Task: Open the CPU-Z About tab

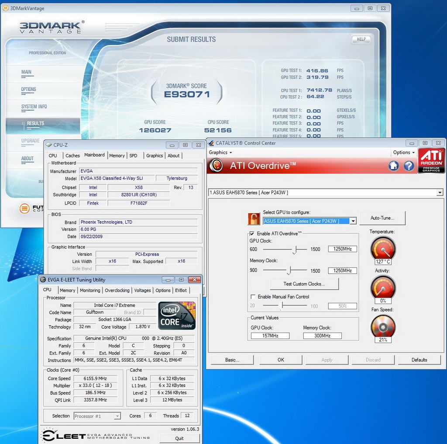Action: 173,156
